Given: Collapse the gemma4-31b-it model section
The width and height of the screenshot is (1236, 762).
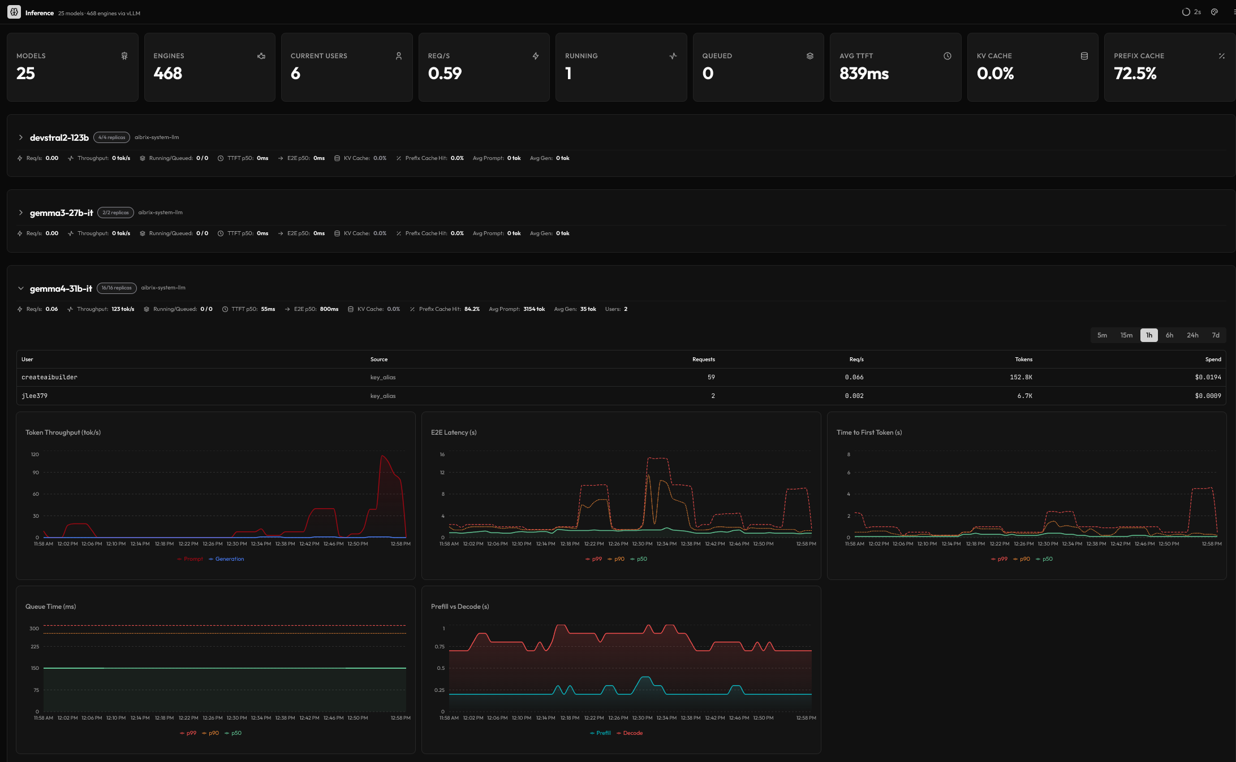Looking at the screenshot, I should pyautogui.click(x=21, y=288).
